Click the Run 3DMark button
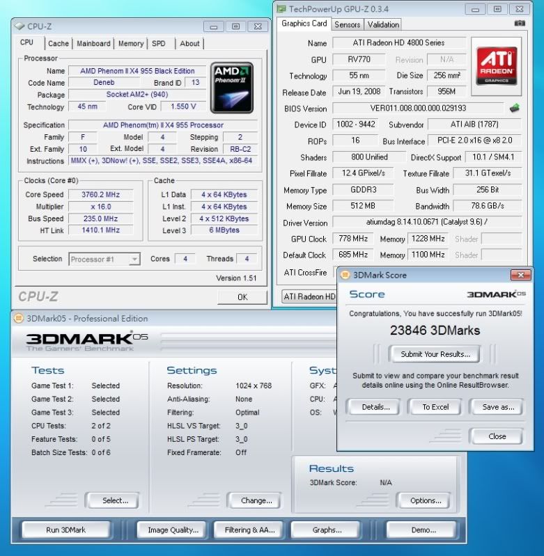 click(x=66, y=530)
